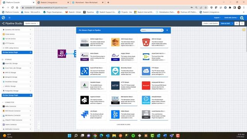Select MongoDB Storage in sidebar
The width and height of the screenshot is (247, 139).
(x=17, y=77)
